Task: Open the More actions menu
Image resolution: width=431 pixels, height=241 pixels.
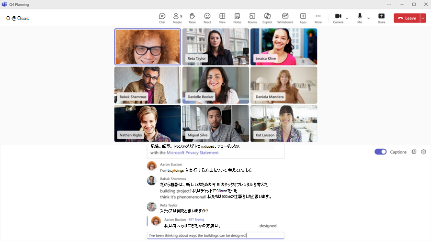Action: (x=318, y=18)
